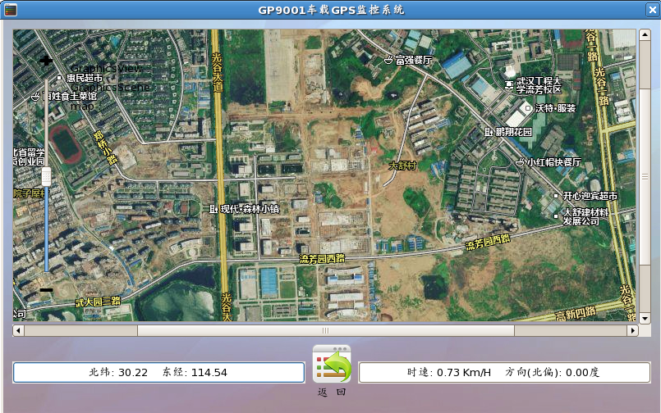The image size is (661, 413).
Task: Click the 返回 back arrow icon
Action: [x=332, y=364]
